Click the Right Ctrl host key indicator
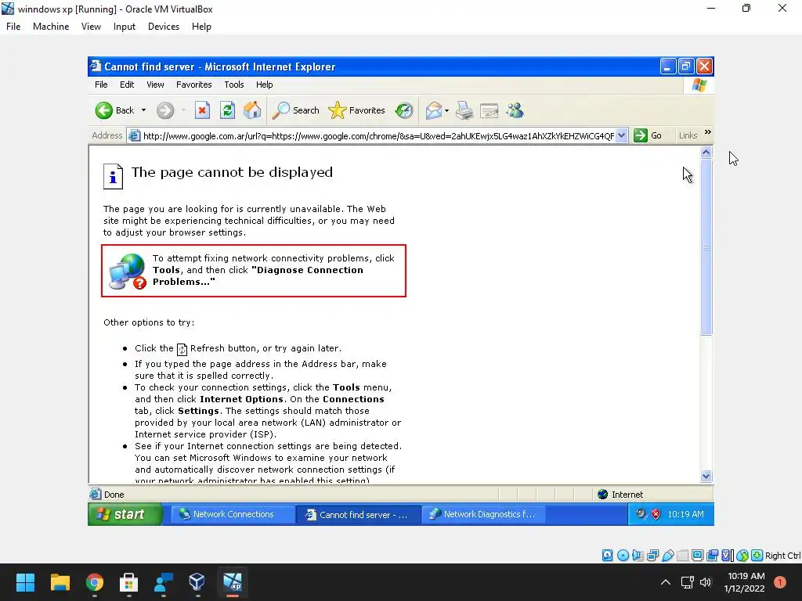The height and width of the screenshot is (601, 802). (782, 556)
